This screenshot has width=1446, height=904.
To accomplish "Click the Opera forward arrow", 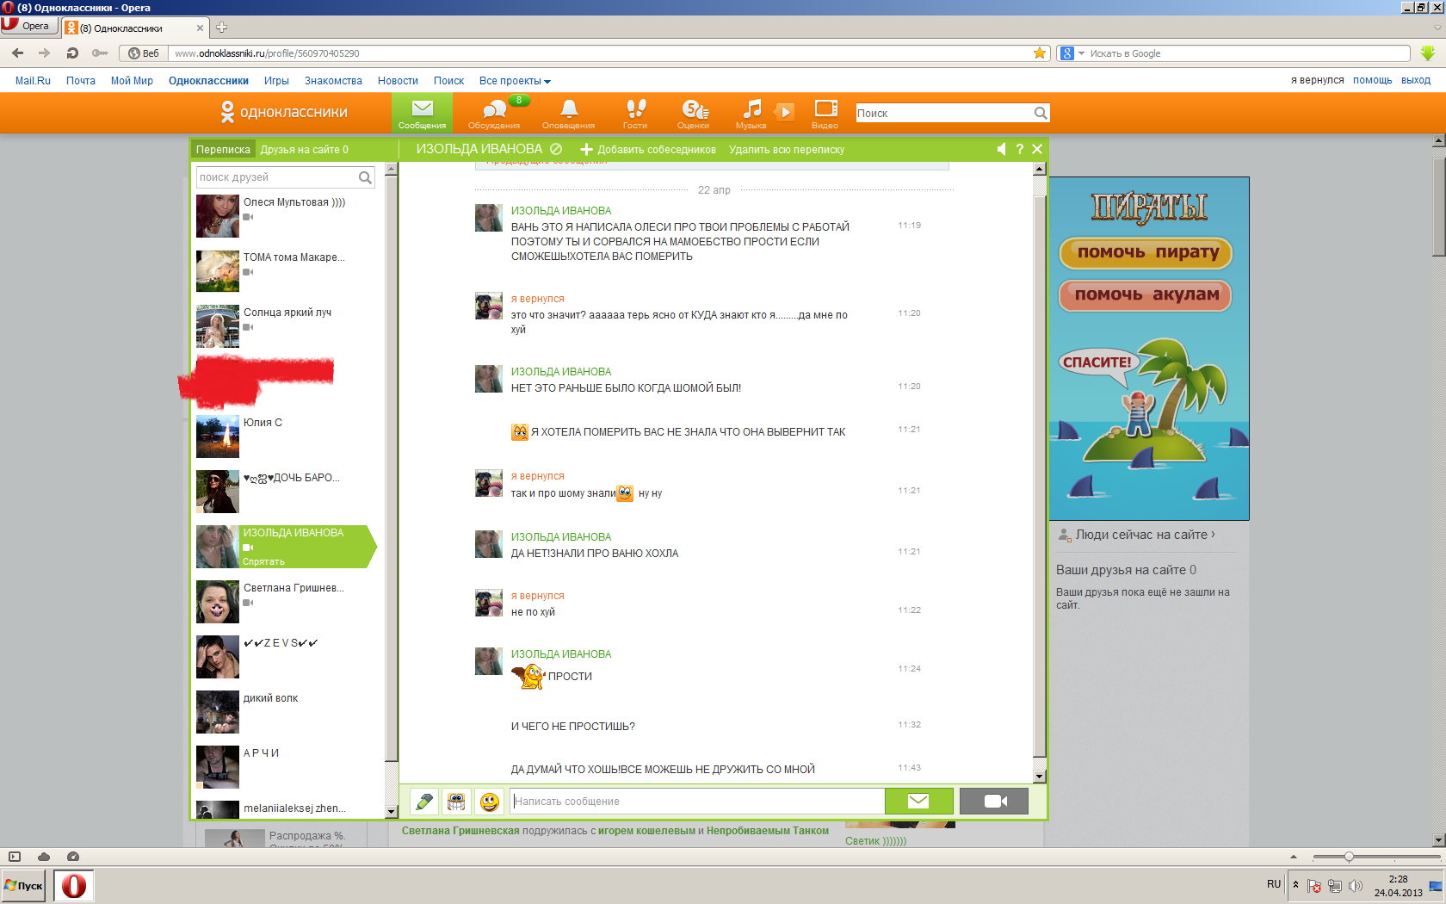I will click(x=45, y=53).
